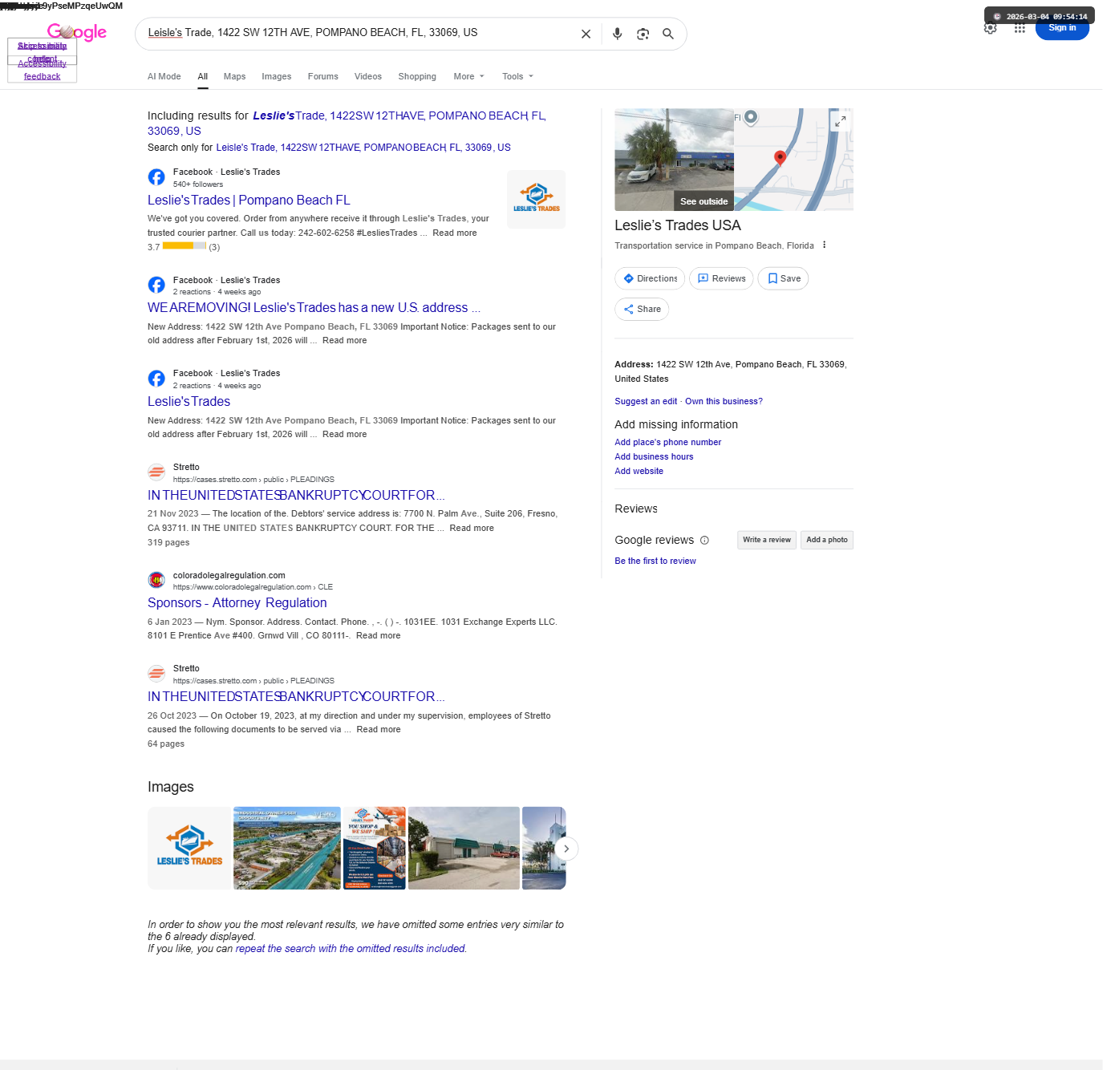Click Add a photo button
Screen dimensions: 1111x1070
[x=827, y=540]
